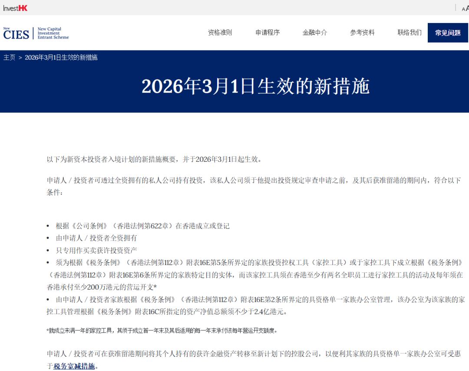Open the 参考资料 menu
The image size is (469, 371).
click(x=362, y=33)
